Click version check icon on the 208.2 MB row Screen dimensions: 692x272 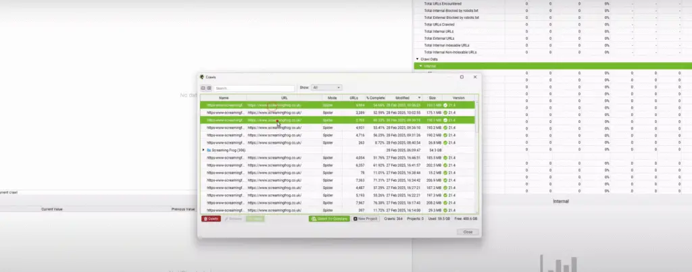pos(445,202)
